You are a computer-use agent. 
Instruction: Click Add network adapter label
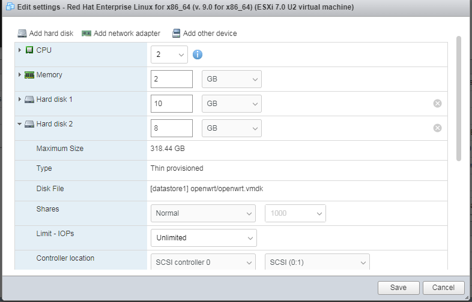pos(127,34)
